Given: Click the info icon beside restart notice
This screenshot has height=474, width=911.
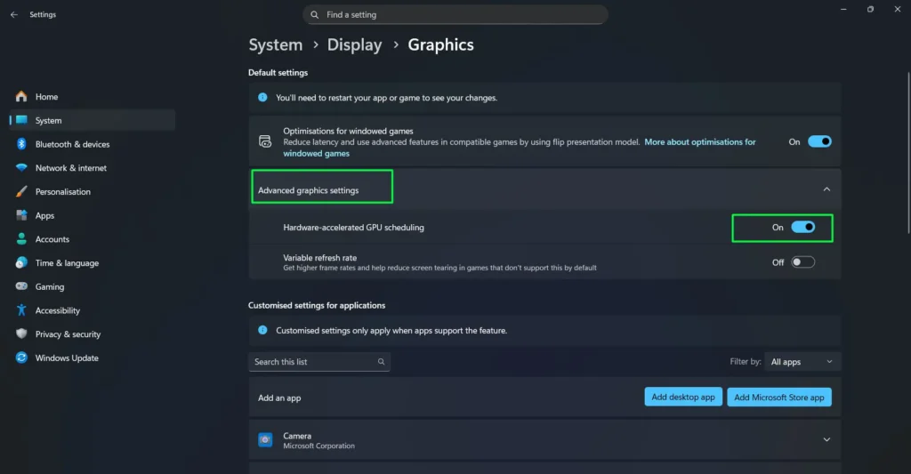Looking at the screenshot, I should click(x=262, y=98).
